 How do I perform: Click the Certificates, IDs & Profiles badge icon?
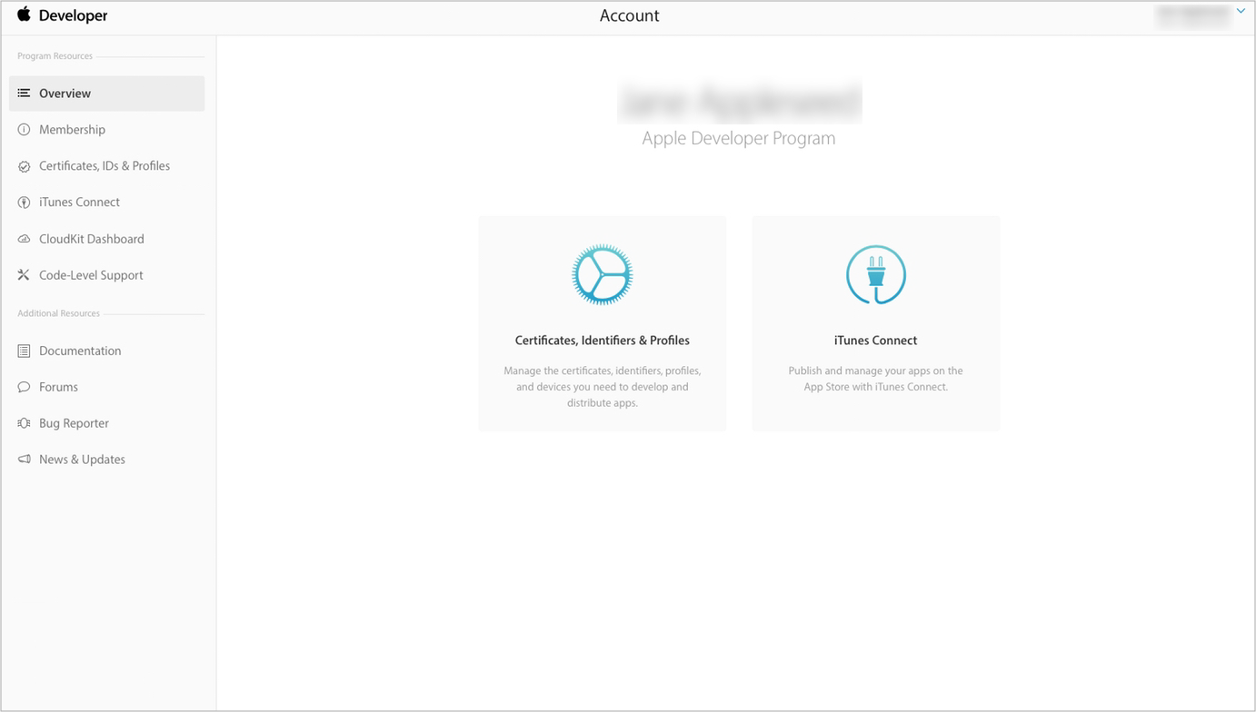click(24, 166)
